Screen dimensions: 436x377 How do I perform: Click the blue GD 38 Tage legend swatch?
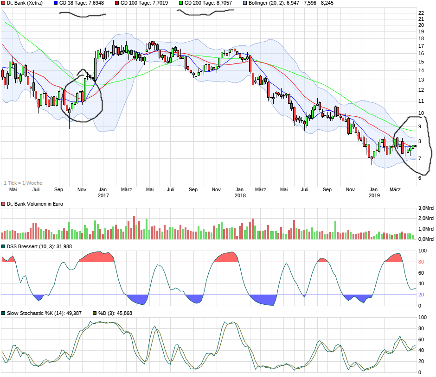(x=56, y=3)
